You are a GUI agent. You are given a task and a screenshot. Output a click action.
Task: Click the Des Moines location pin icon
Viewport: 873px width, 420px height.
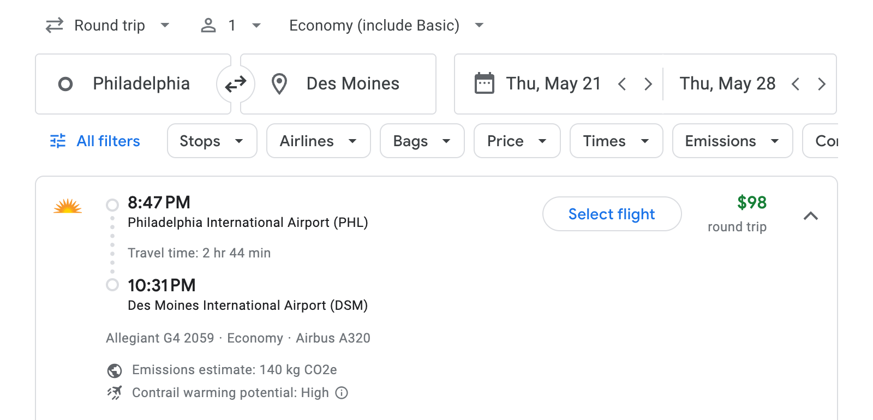[279, 84]
